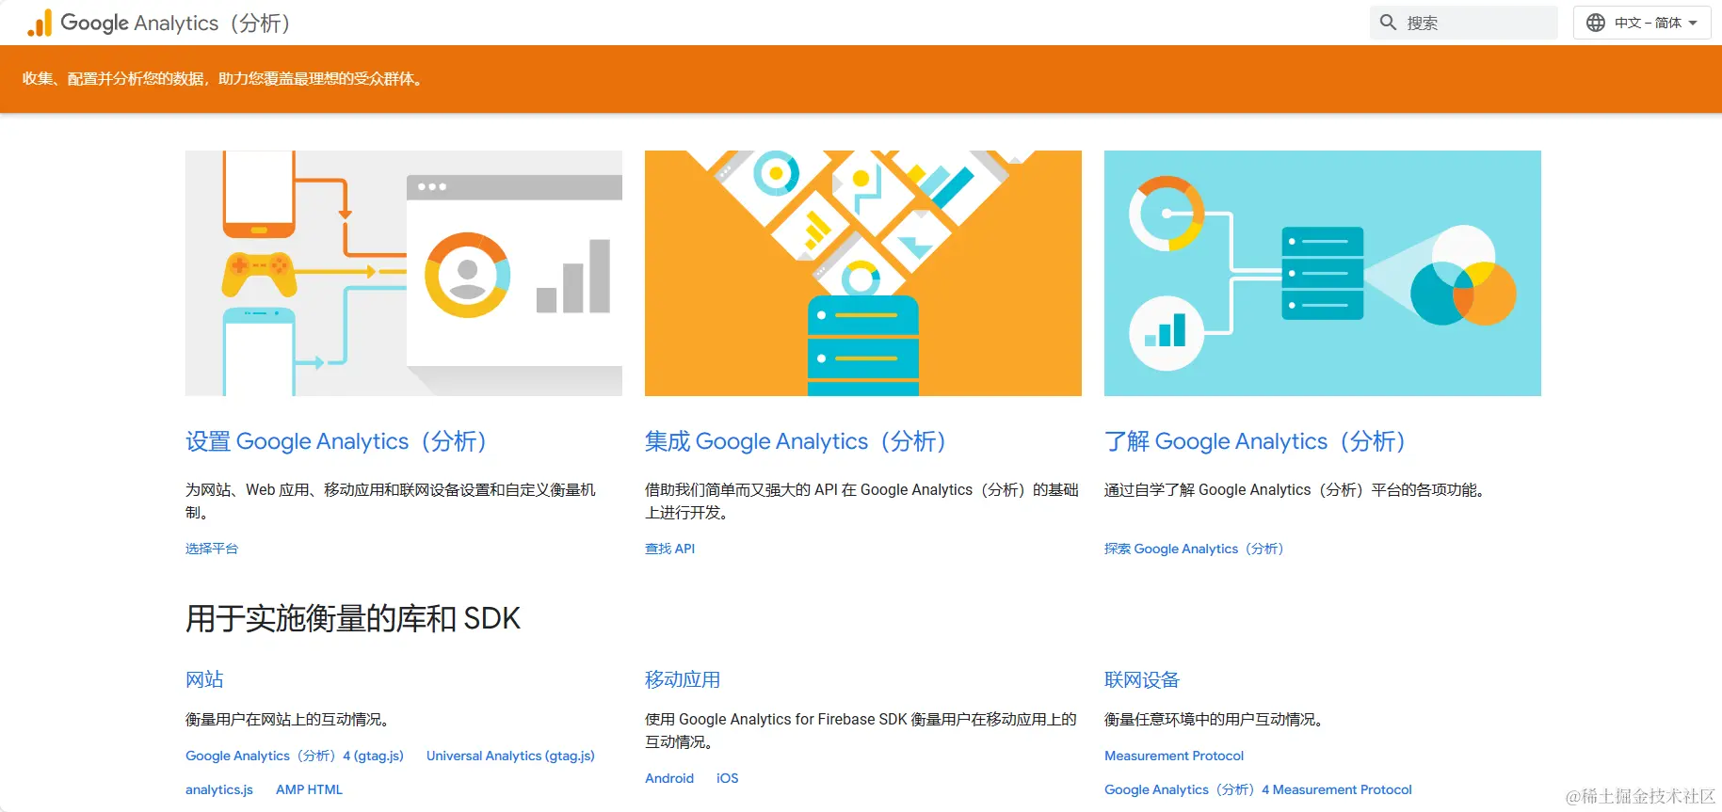The height and width of the screenshot is (812, 1722).
Task: Open the orange 集成 Google Analytics illustration
Action: (863, 273)
